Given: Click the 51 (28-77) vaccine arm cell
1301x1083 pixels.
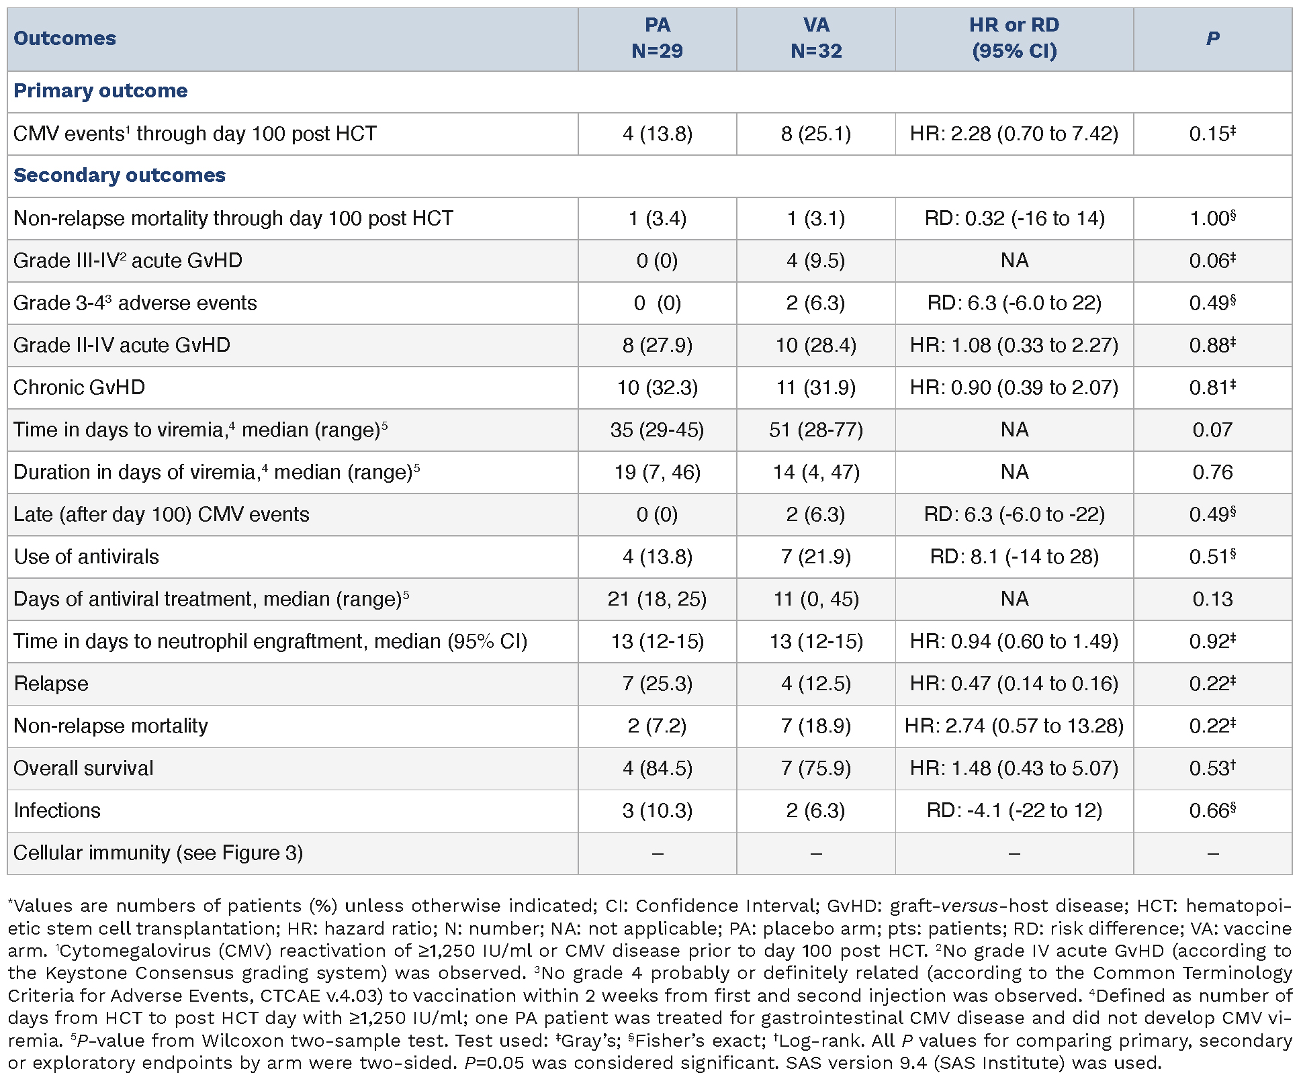Looking at the screenshot, I should tap(815, 430).
